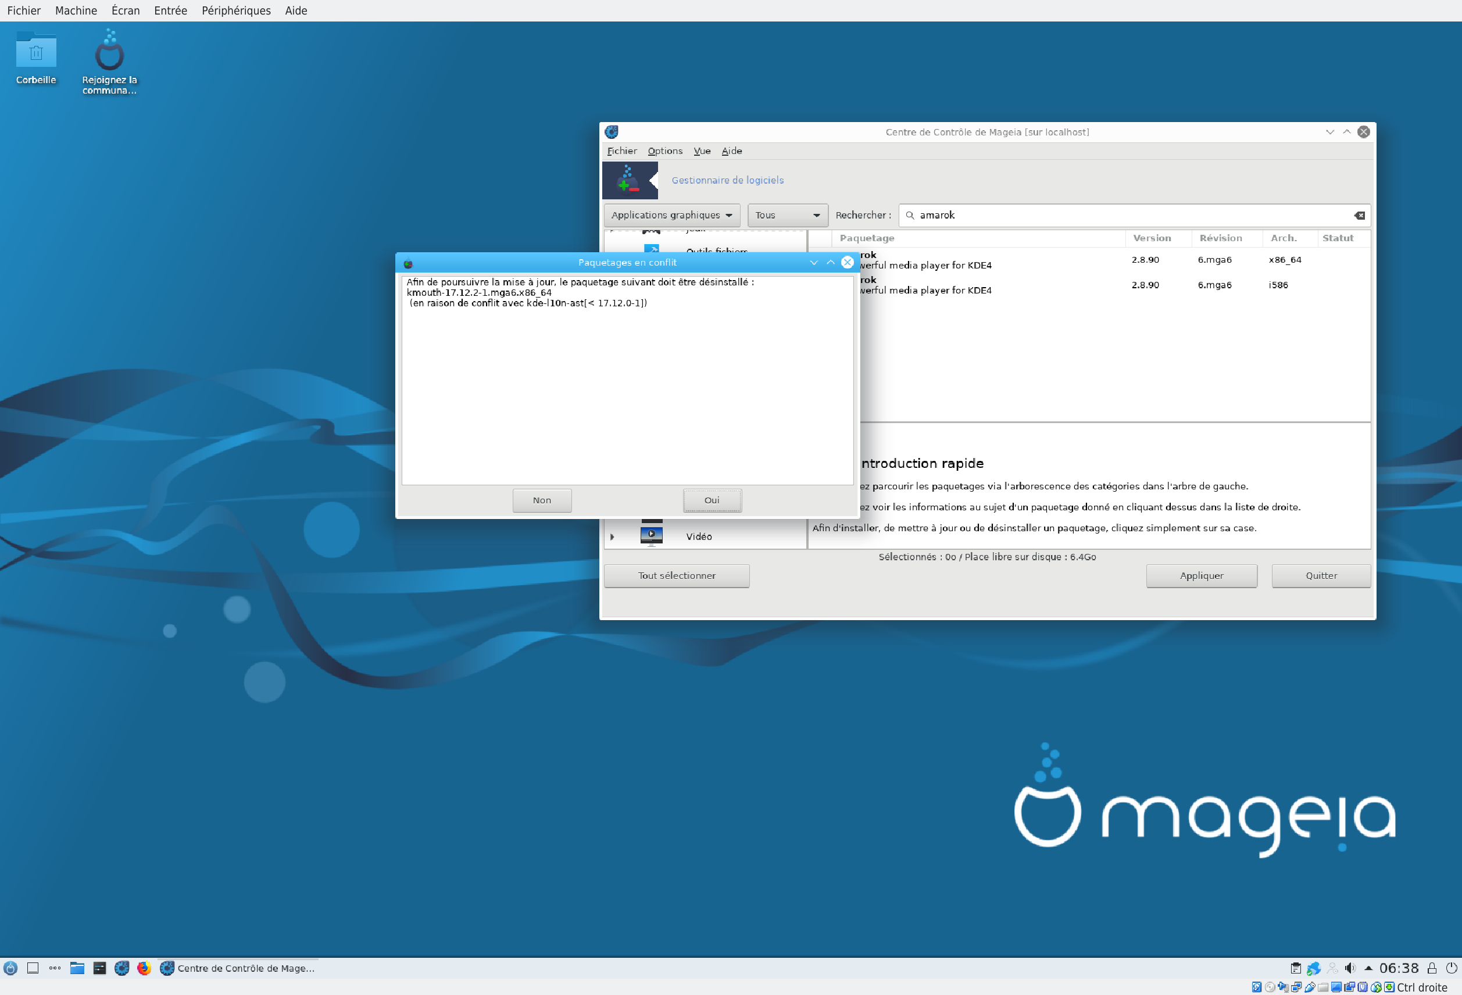Confirm the package conflict by clicking Oui
1462x995 pixels.
point(712,500)
